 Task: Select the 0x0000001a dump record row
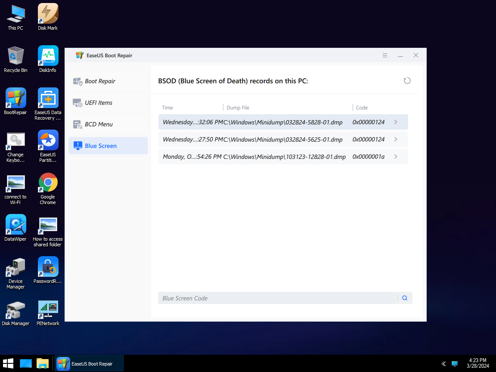point(283,157)
